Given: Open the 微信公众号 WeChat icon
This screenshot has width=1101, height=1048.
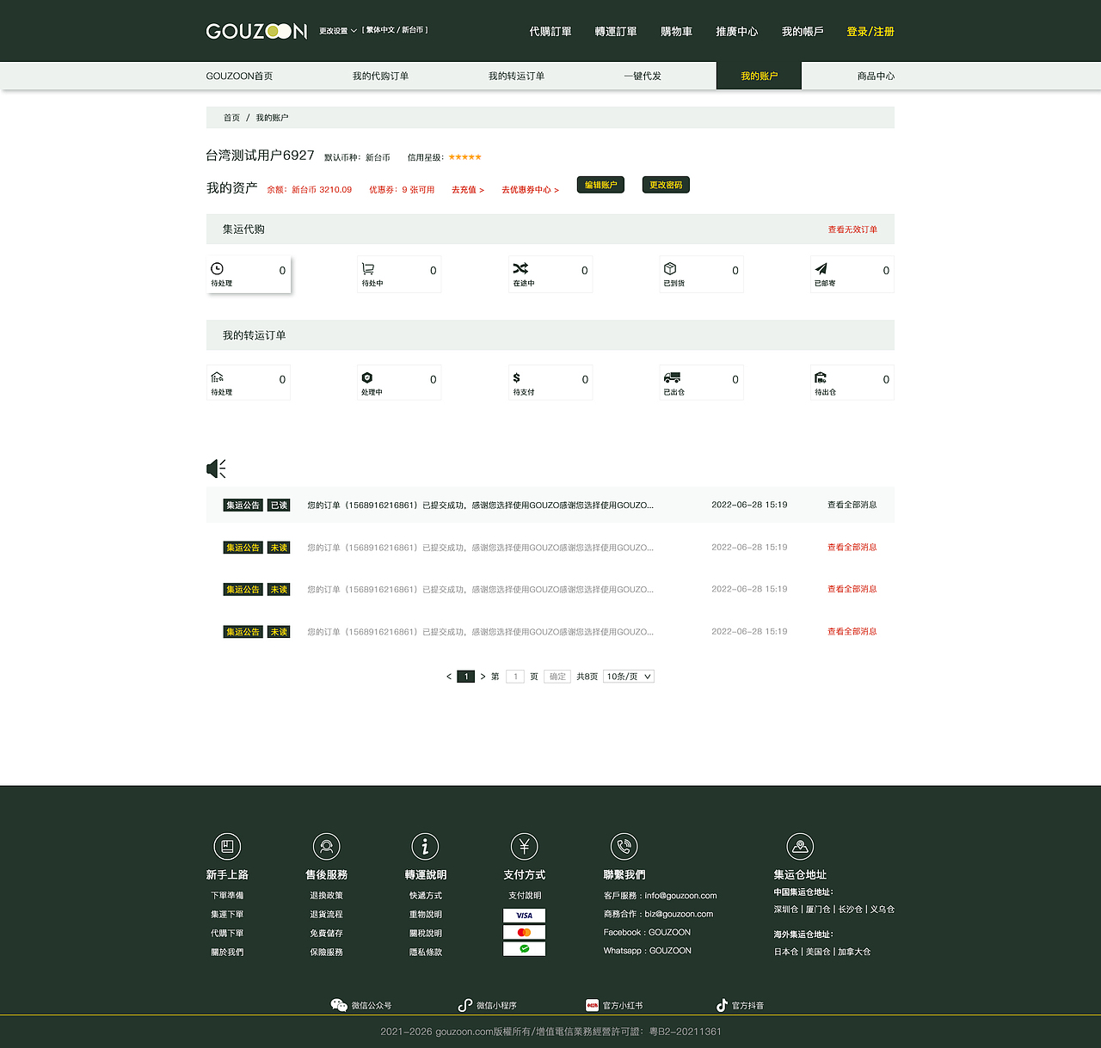Looking at the screenshot, I should [x=339, y=1005].
